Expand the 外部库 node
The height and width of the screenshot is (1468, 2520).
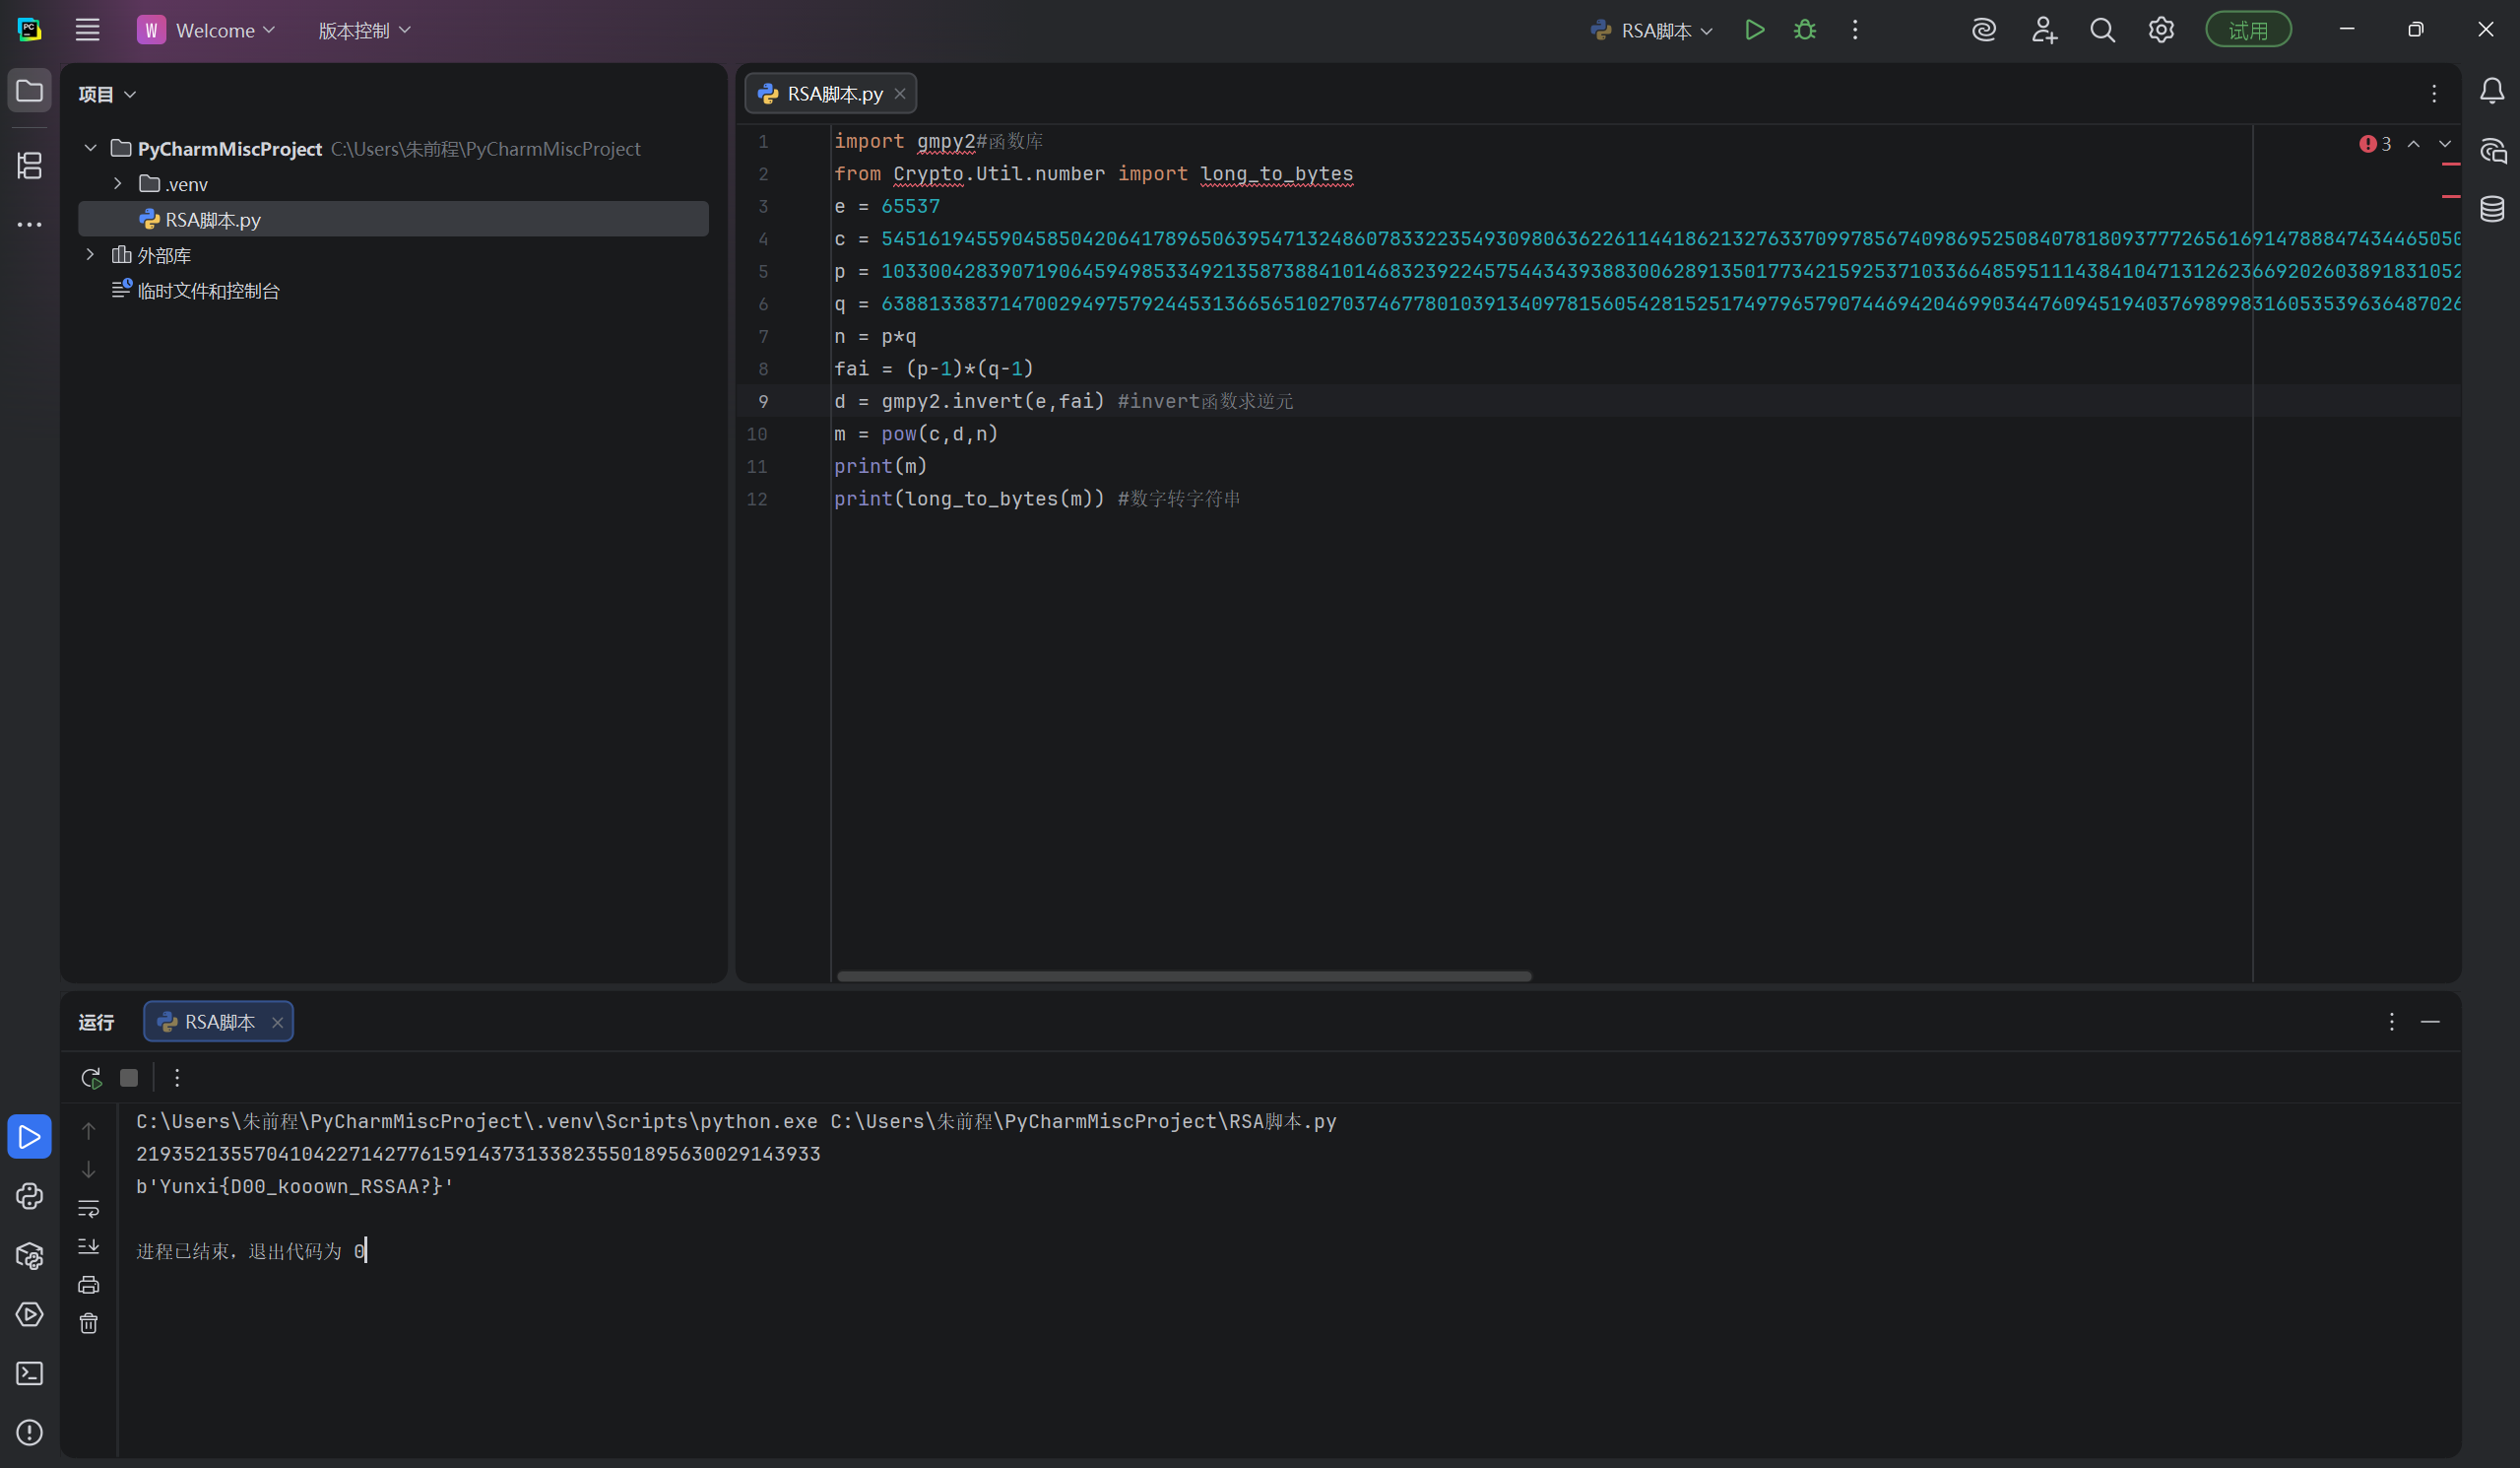90,255
